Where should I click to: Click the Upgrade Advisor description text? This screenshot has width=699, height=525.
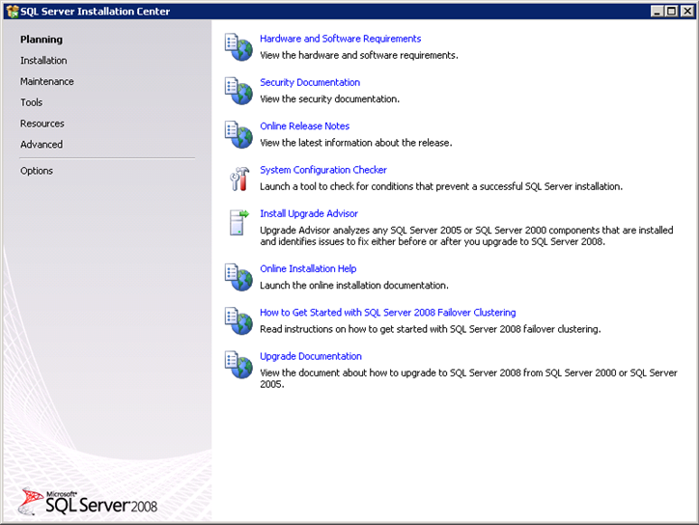pos(466,235)
